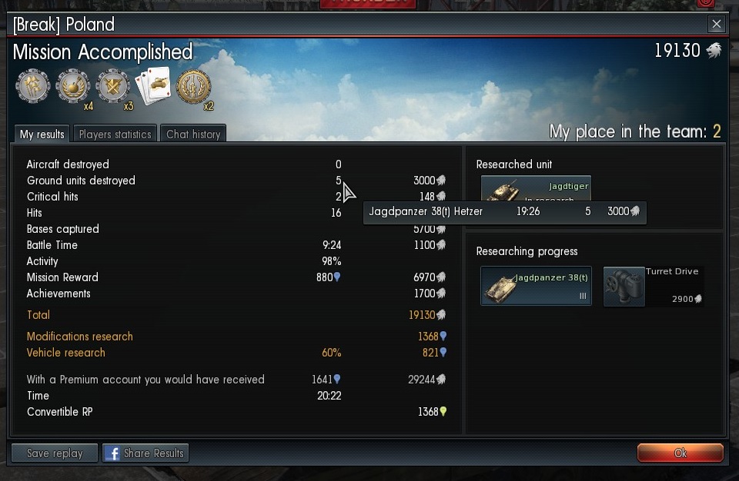Click the bomb medal icon marked x4
Screen dimensions: 739x481
tap(72, 86)
